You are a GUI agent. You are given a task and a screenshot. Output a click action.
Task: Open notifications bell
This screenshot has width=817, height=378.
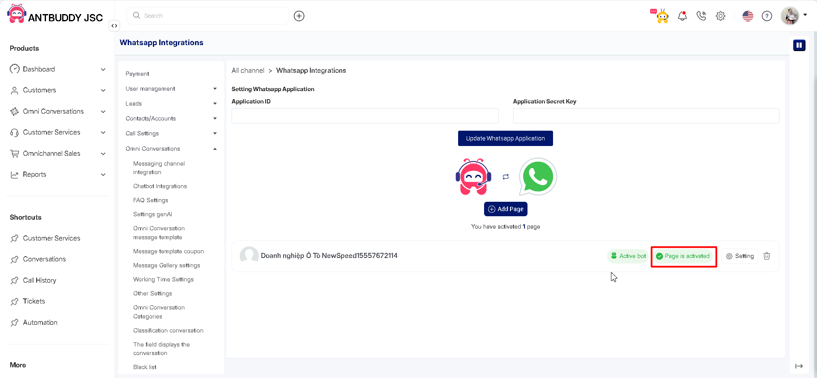pos(682,16)
